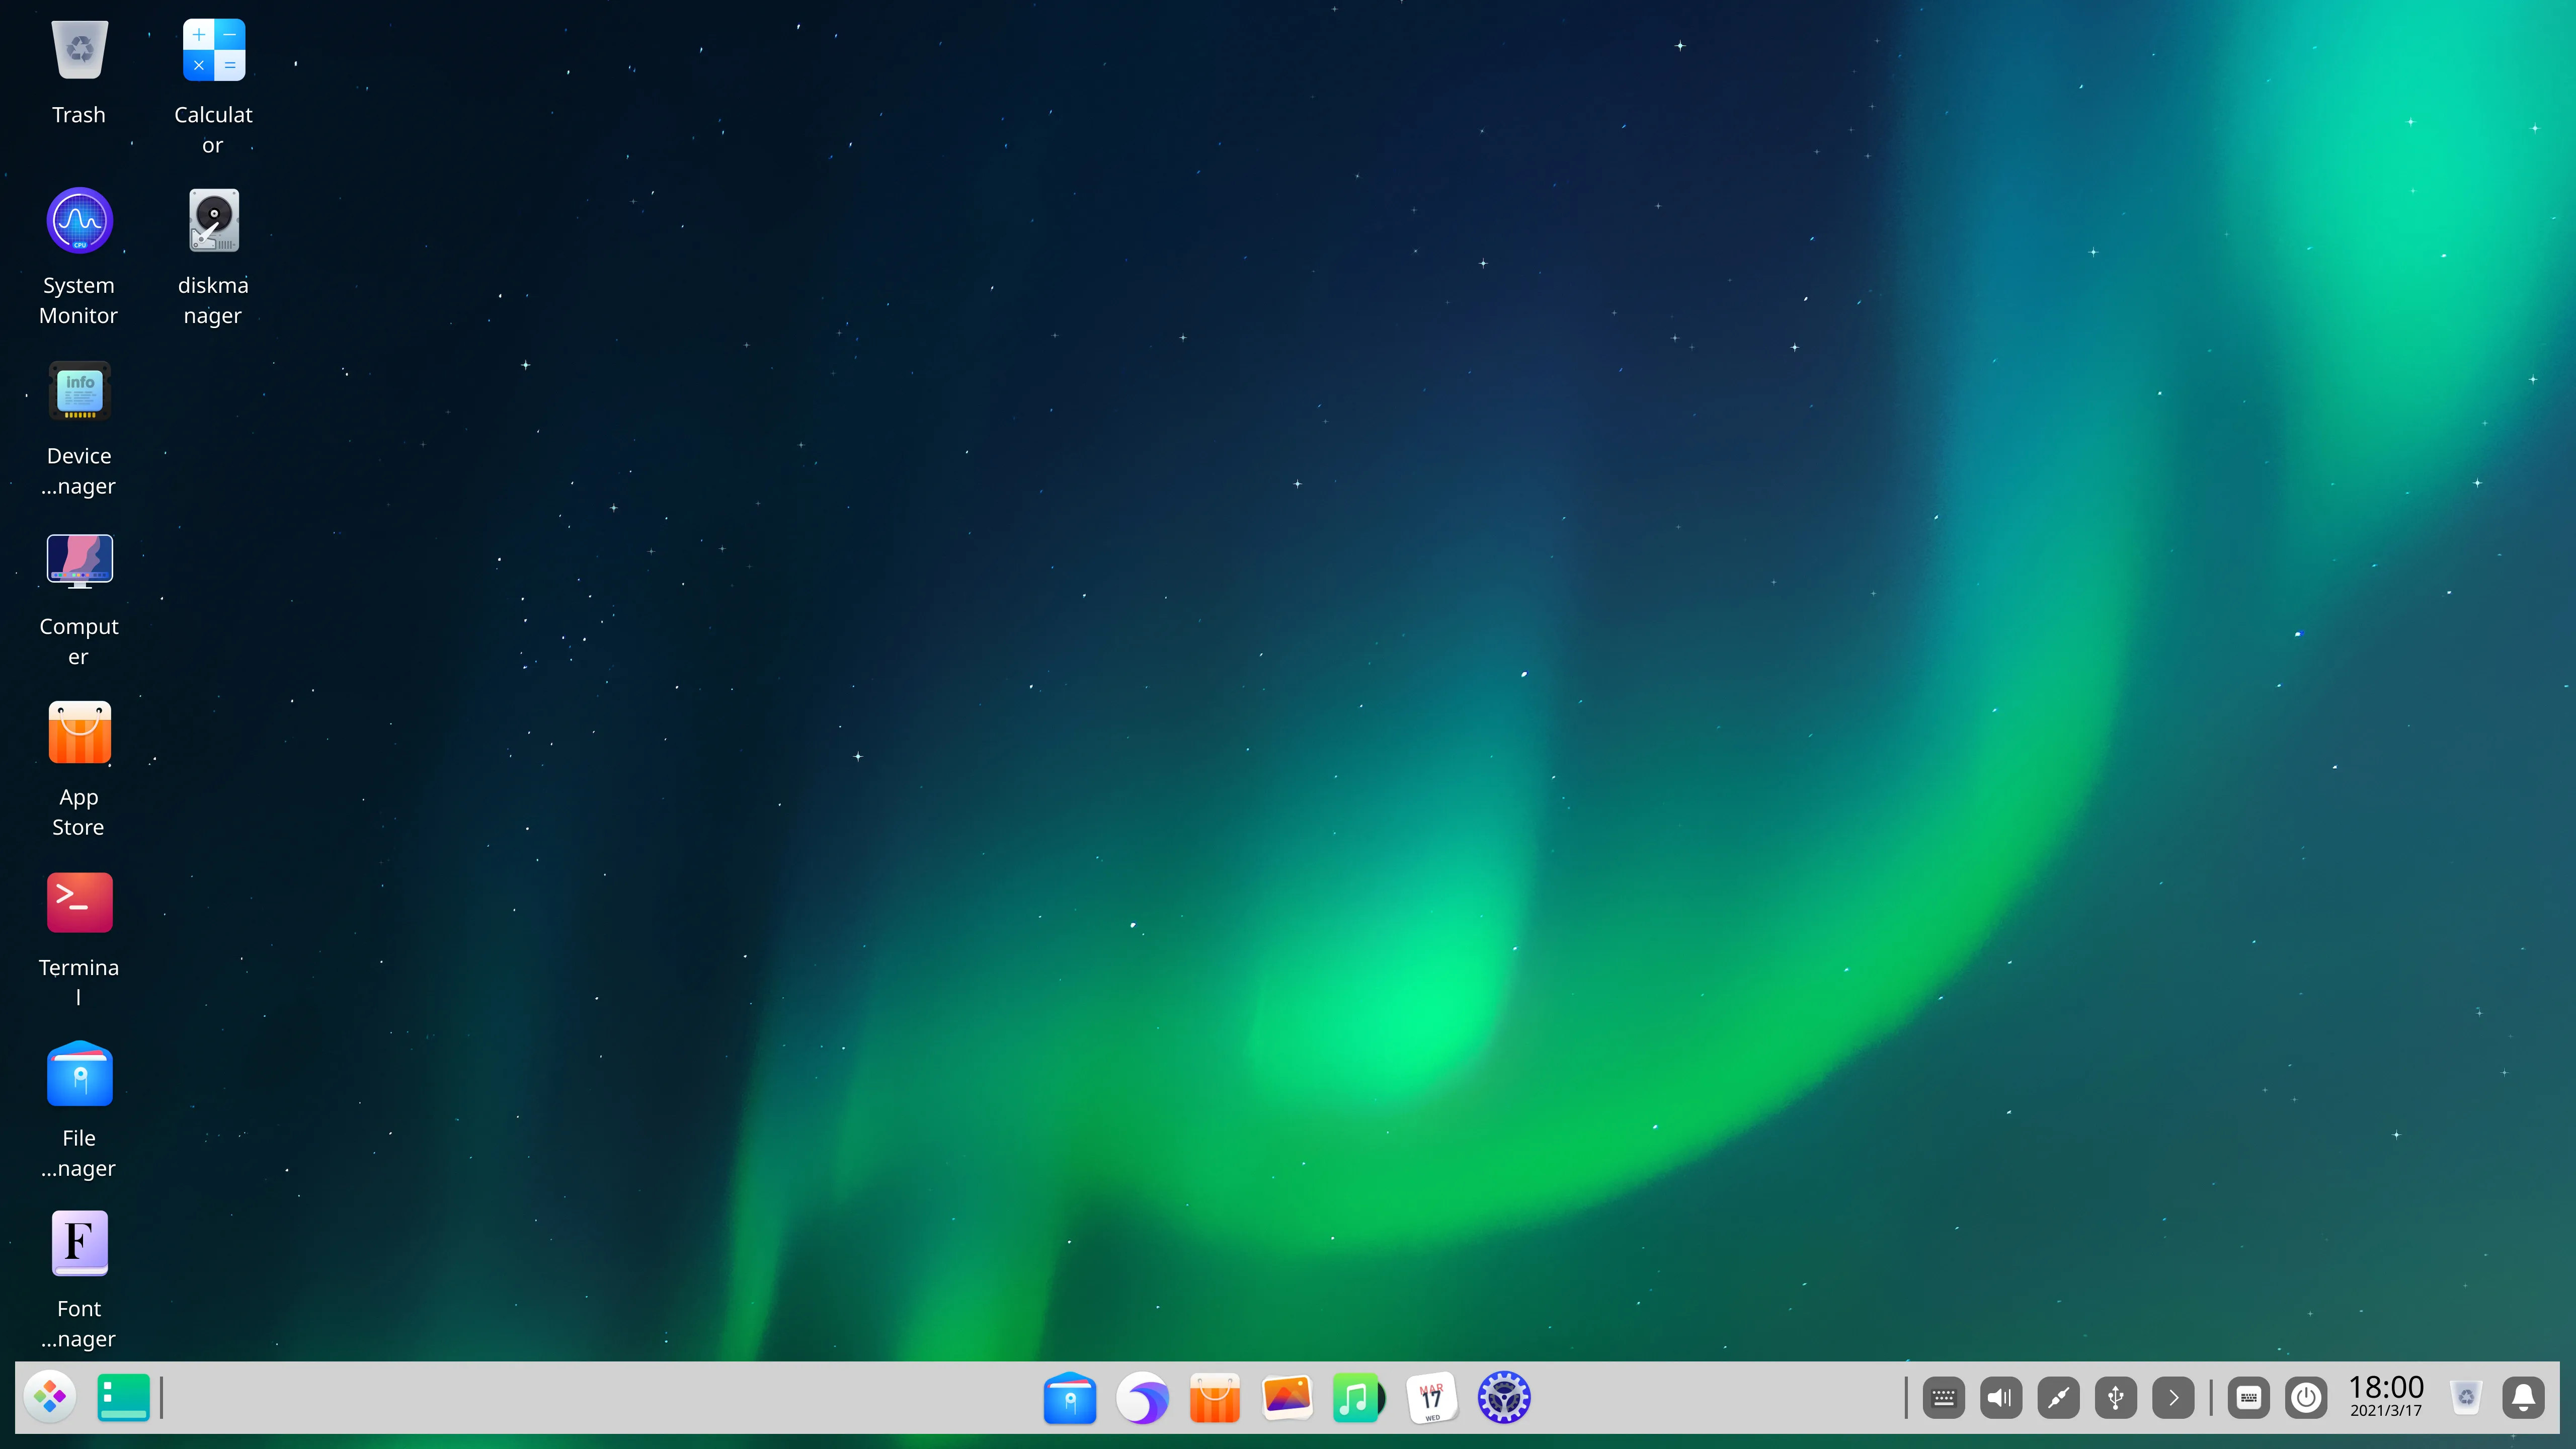Screen dimensions: 2576x1449
Task: Open the File Manager from the dock
Action: [1070, 1397]
